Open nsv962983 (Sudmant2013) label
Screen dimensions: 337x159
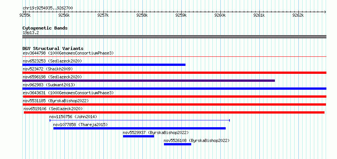point(49,85)
